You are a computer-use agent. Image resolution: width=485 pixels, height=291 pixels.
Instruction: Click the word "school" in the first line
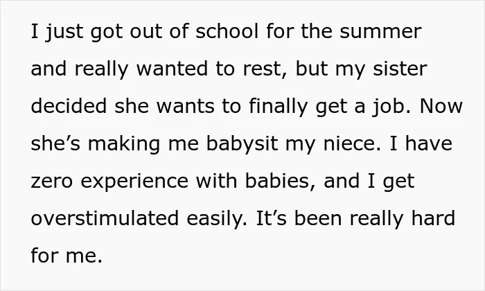pyautogui.click(x=227, y=31)
